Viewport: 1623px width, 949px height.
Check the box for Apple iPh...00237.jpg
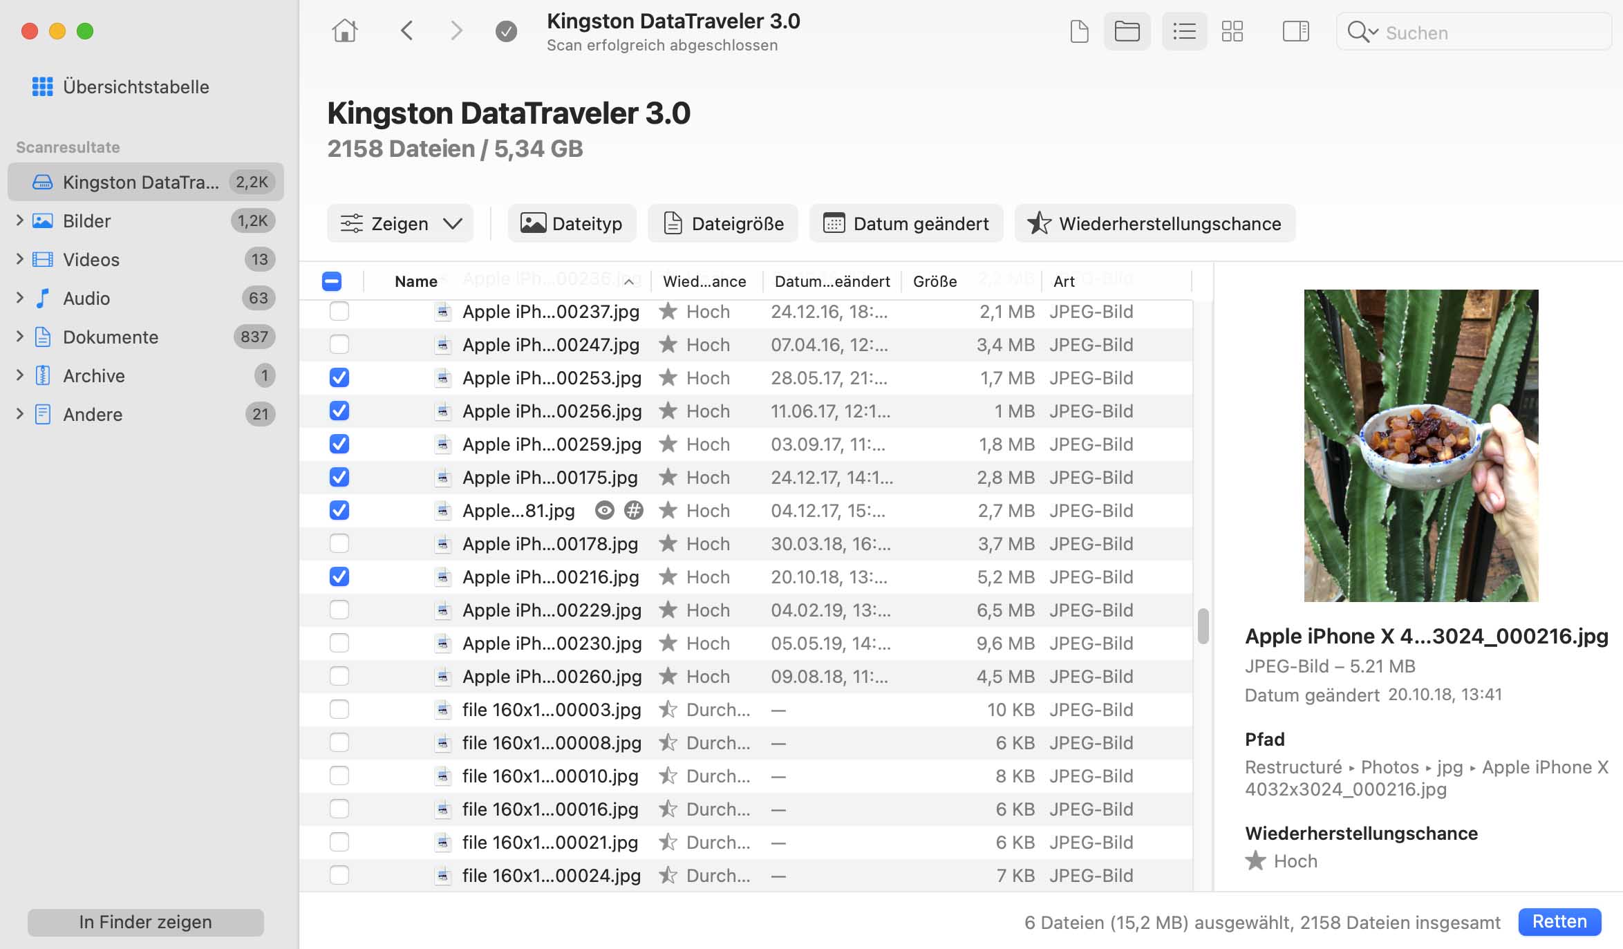click(x=339, y=311)
